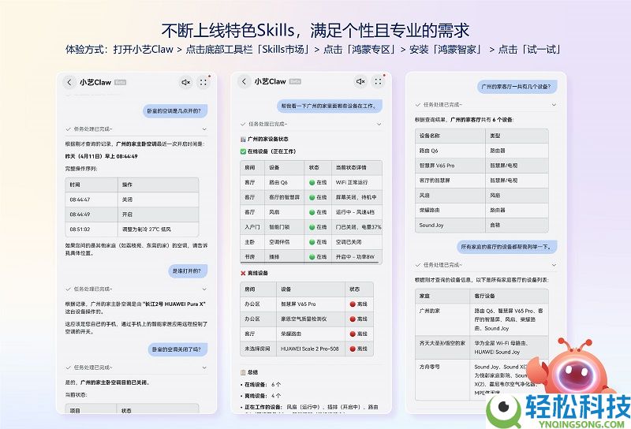The image size is (631, 429).
Task: Tap the mute speaker icon in the middle 小艺Claw screen
Action: click(x=360, y=81)
